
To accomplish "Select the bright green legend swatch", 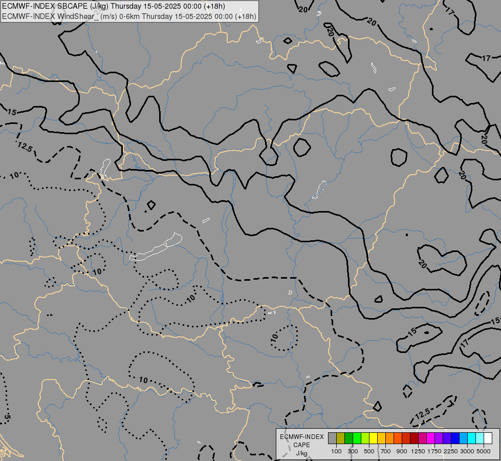I will tap(357, 438).
